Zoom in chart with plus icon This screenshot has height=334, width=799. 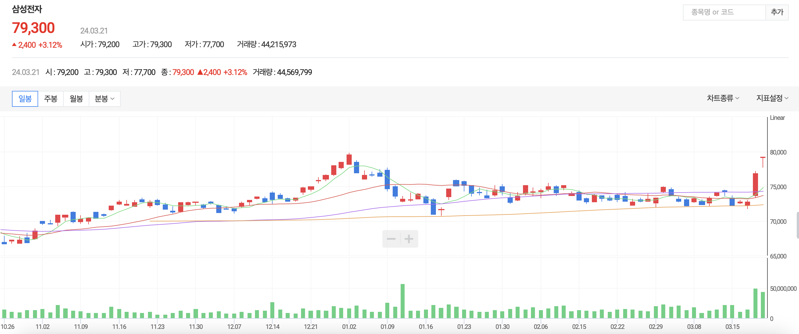[x=409, y=239]
